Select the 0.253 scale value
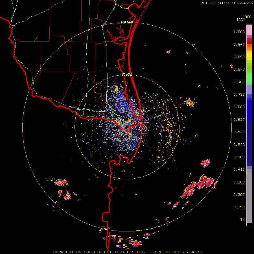 click(239, 207)
